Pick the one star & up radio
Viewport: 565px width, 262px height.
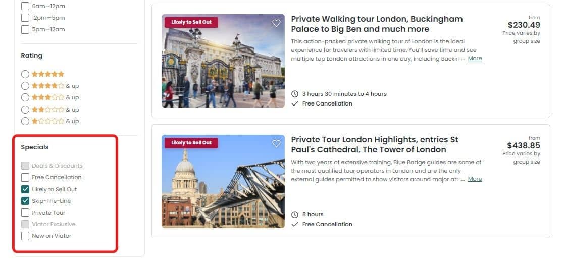click(25, 121)
